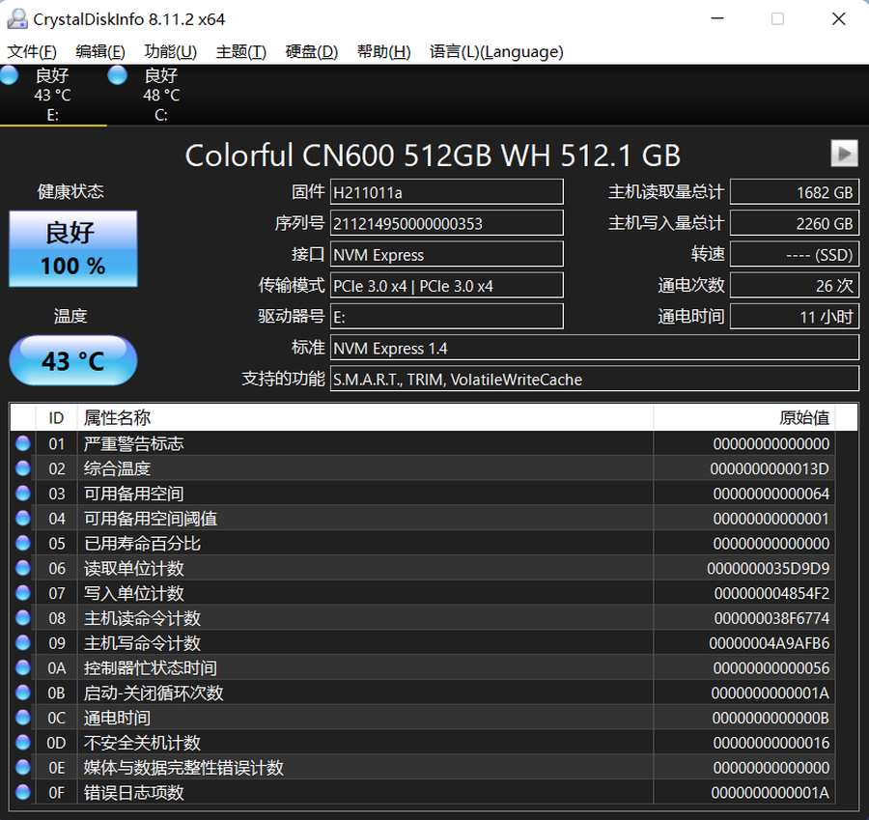The height and width of the screenshot is (820, 869).
Task: Click the 良好 100 % health status button
Action: pos(73,248)
